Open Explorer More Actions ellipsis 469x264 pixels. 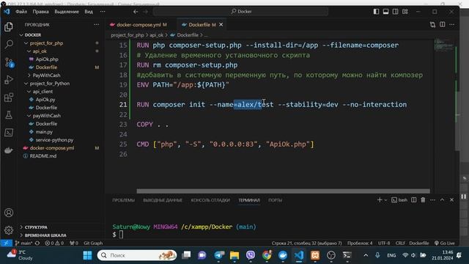(x=96, y=25)
